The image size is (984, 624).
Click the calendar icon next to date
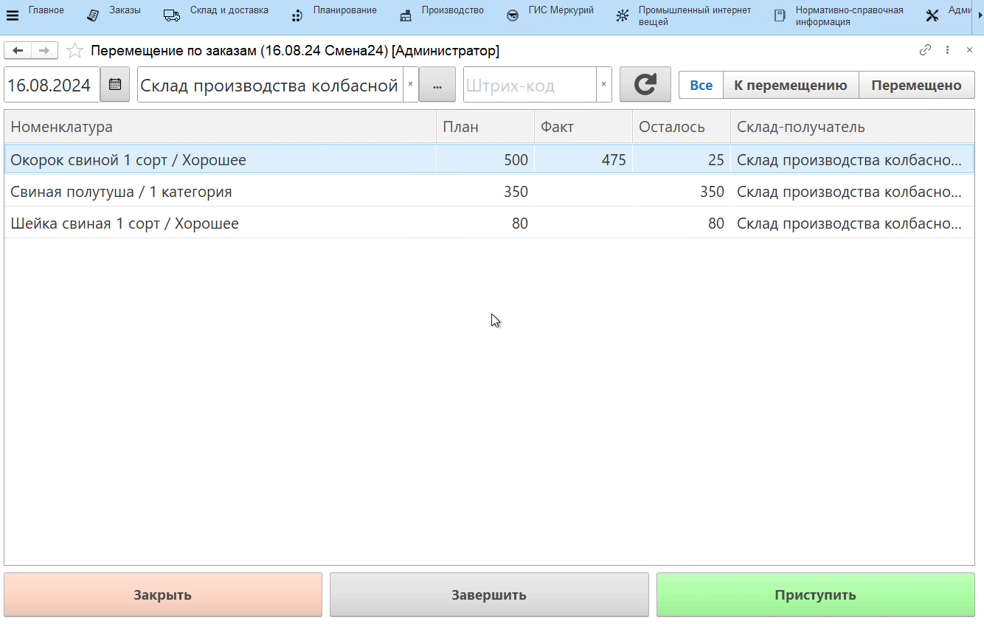[x=114, y=85]
